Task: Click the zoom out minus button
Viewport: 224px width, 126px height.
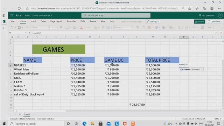Action: click(212, 119)
